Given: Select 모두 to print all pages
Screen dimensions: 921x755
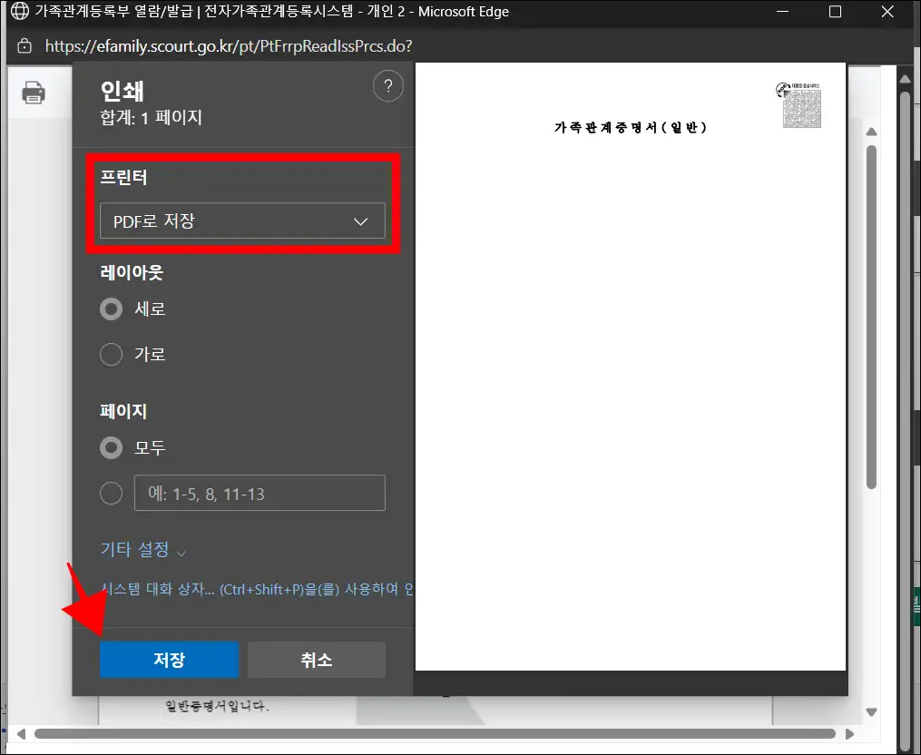Looking at the screenshot, I should coord(109,447).
